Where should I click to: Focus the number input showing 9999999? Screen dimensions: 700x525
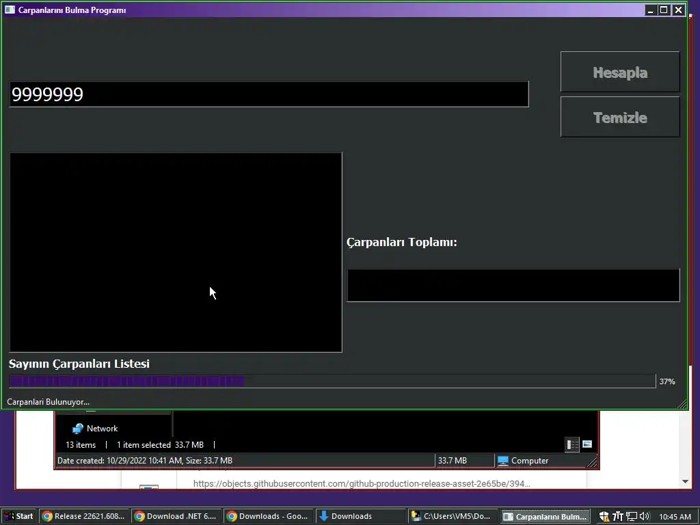pyautogui.click(x=269, y=94)
